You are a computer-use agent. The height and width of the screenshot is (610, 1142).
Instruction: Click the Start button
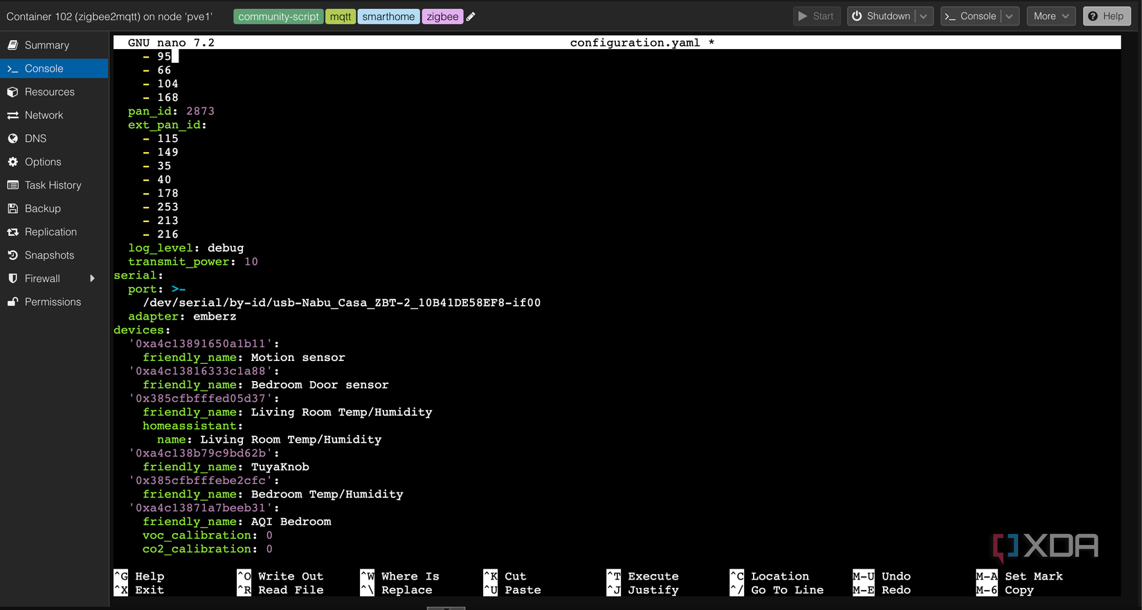(816, 16)
